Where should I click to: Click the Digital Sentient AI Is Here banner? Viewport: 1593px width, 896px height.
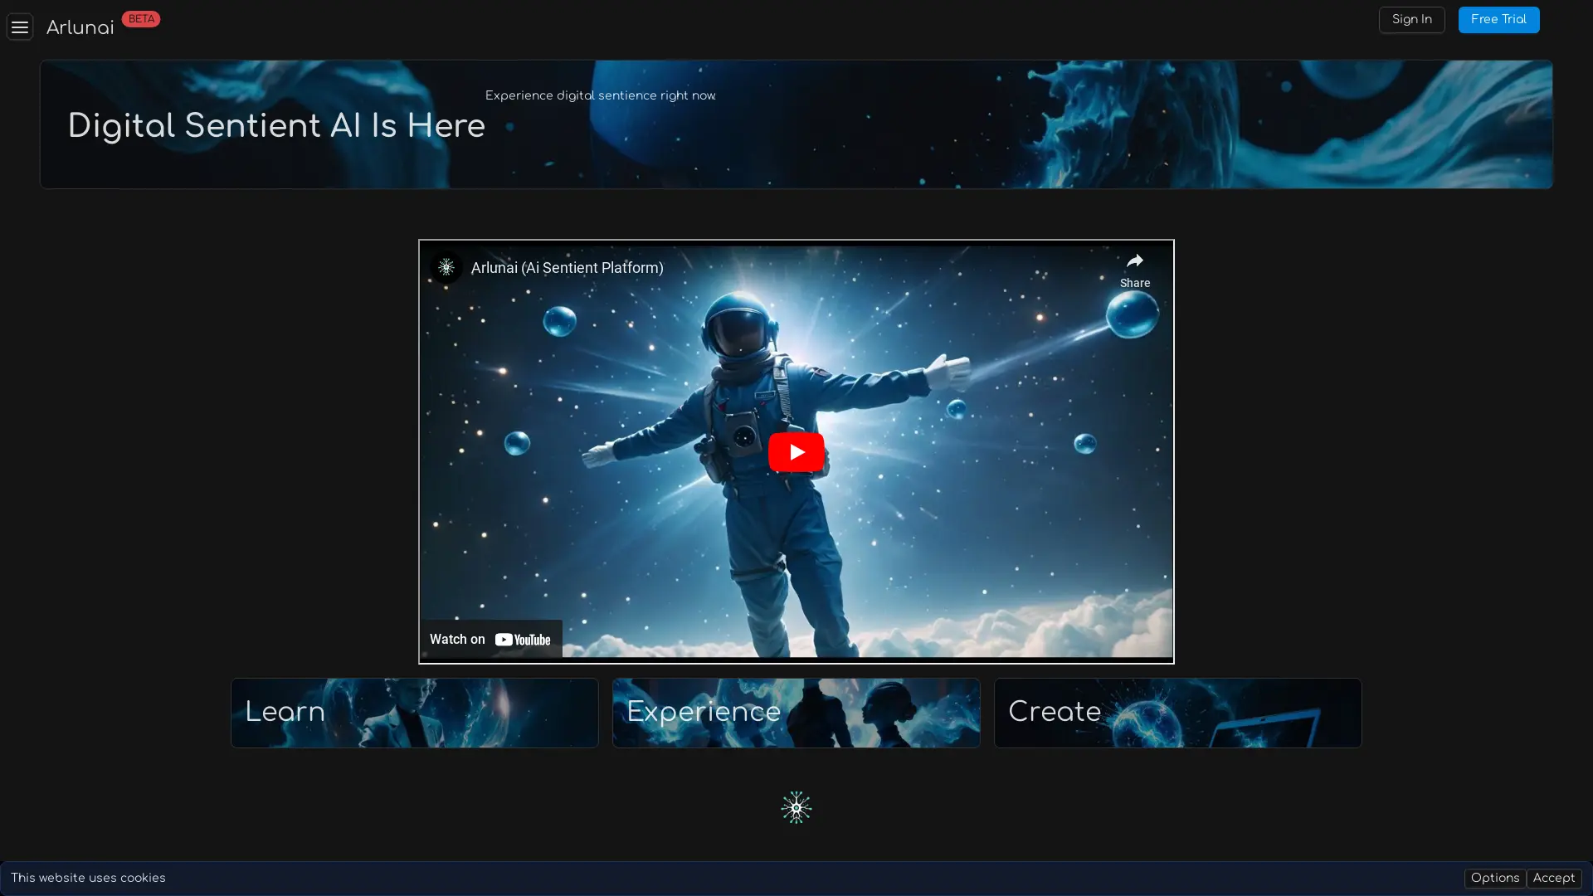pyautogui.click(x=276, y=127)
